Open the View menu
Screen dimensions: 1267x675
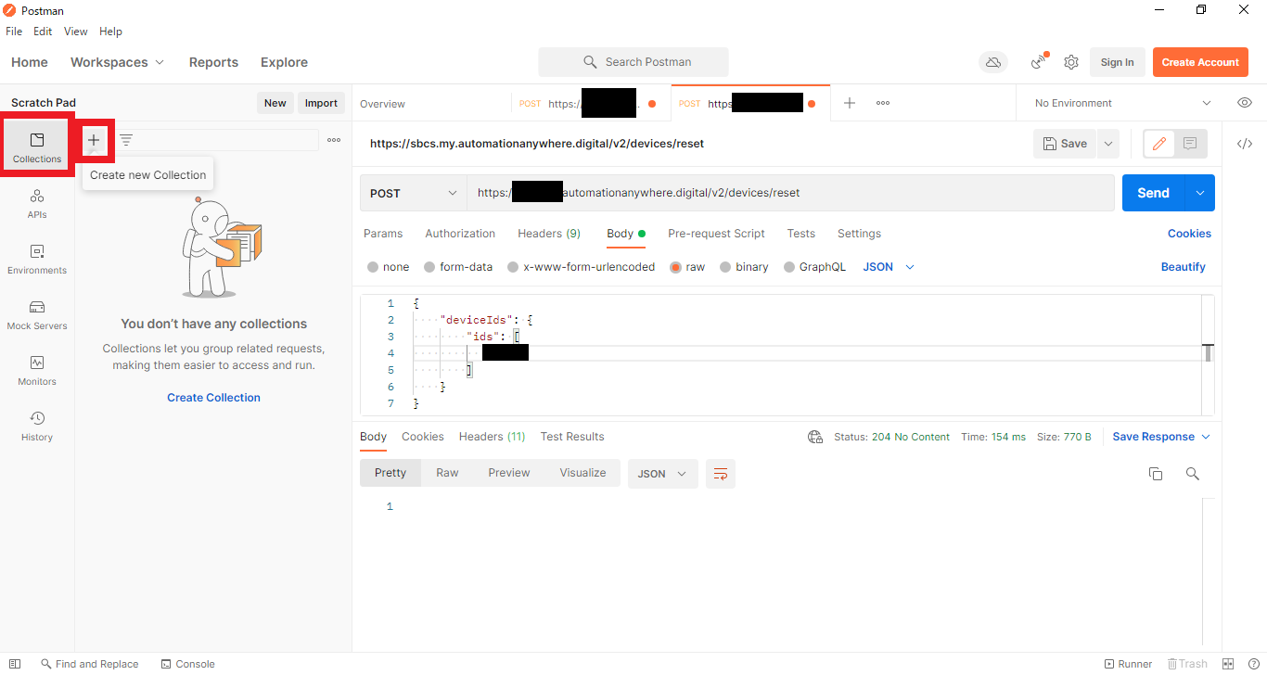76,32
